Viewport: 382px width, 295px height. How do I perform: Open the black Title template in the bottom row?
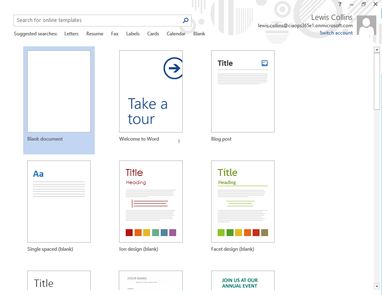pyautogui.click(x=59, y=280)
